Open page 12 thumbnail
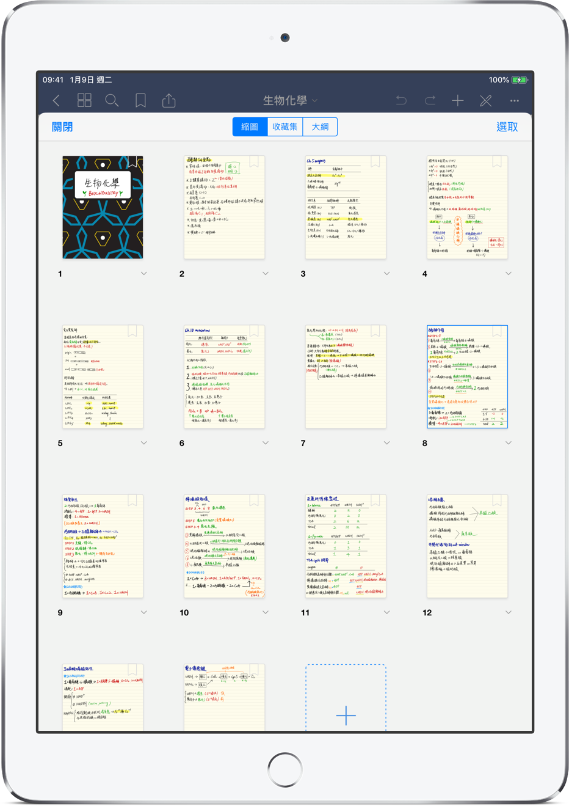This screenshot has height=806, width=569. point(467,546)
